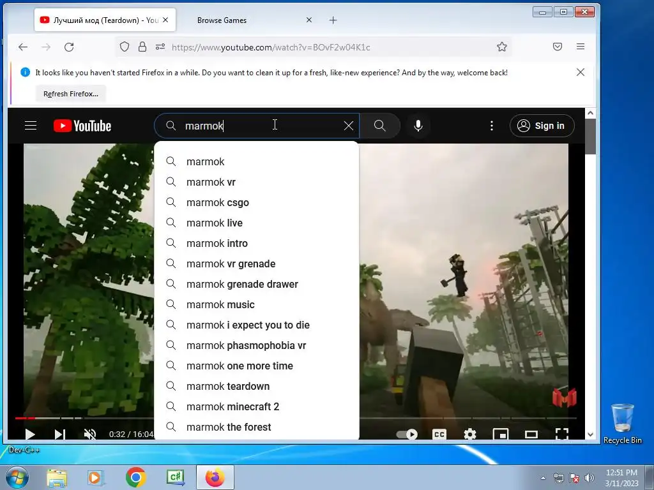The image size is (654, 490).
Task: Open Recycle Bin on desktop
Action: pos(622,423)
